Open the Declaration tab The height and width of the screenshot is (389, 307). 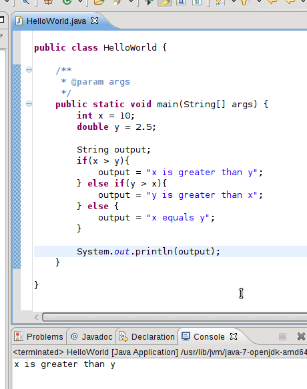click(147, 336)
